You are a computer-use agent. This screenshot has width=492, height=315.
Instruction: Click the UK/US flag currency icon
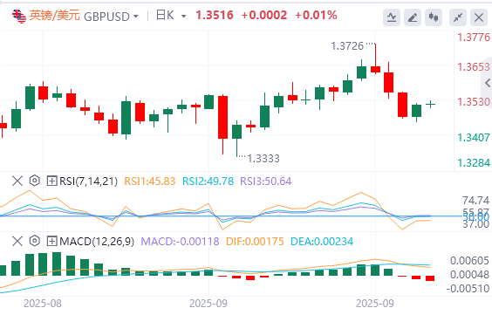click(x=19, y=16)
